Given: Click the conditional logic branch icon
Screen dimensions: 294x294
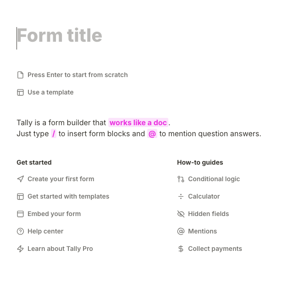Looking at the screenshot, I should tap(181, 179).
